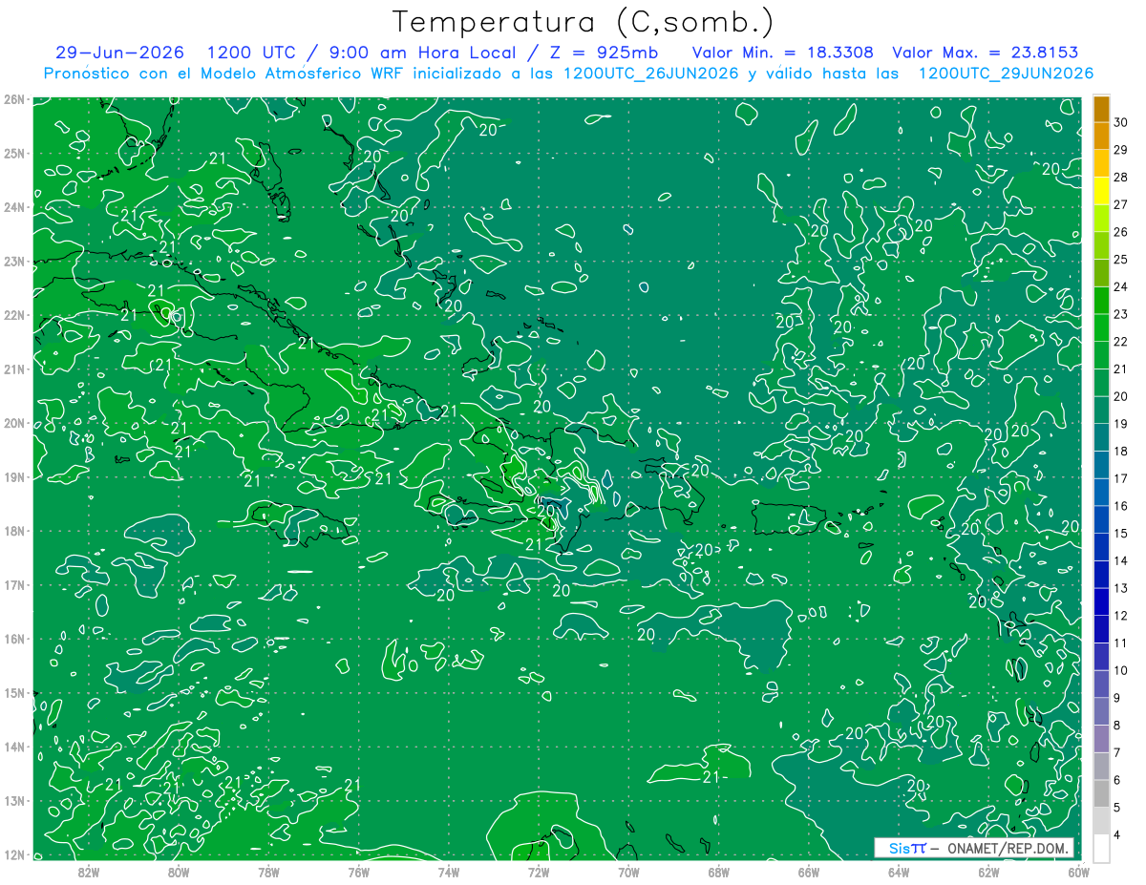
Task: Click the 18N latitude axis label
Action: click(x=14, y=531)
